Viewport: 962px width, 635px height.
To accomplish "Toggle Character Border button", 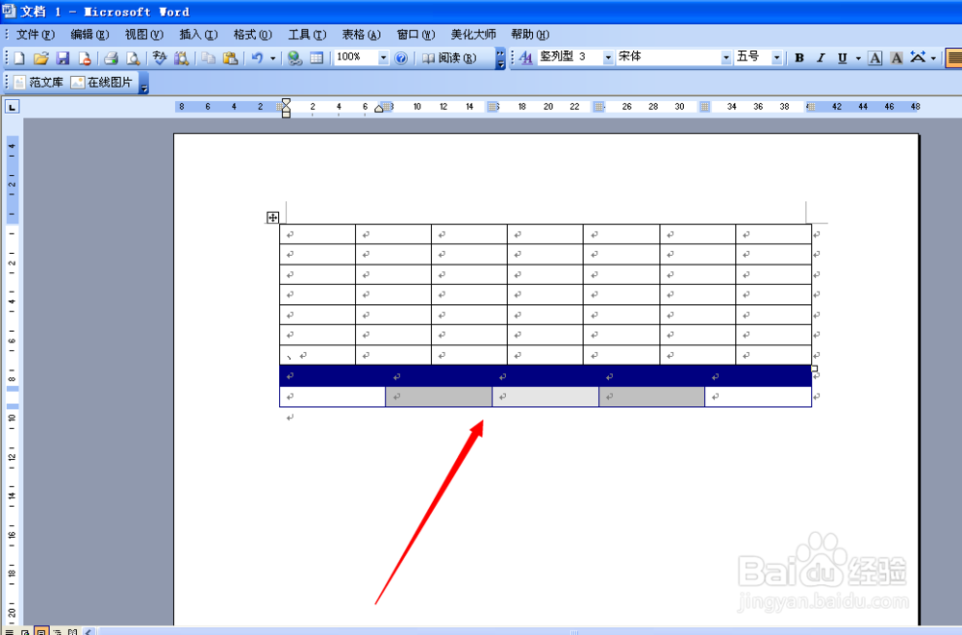I will [x=875, y=59].
